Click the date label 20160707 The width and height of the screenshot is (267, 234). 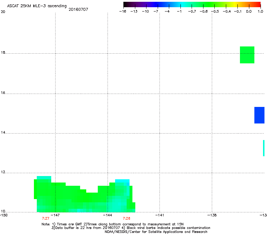click(78, 9)
